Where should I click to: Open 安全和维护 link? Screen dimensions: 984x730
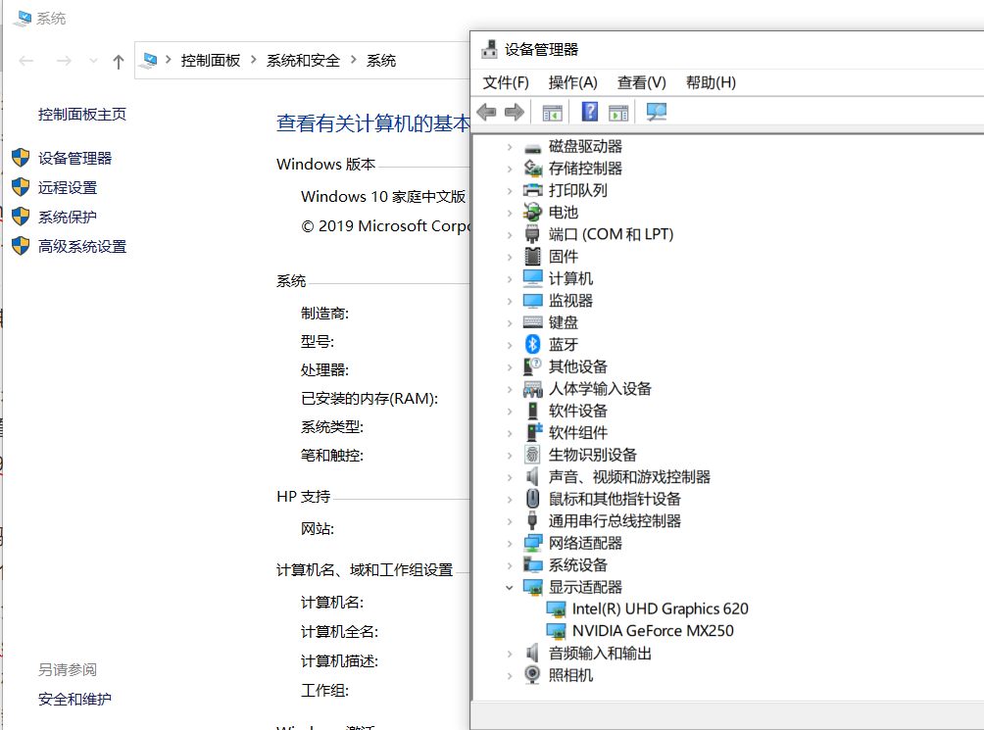click(x=74, y=700)
